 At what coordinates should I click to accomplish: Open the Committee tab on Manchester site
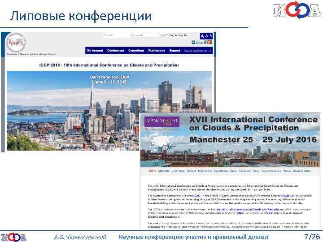tap(178, 171)
